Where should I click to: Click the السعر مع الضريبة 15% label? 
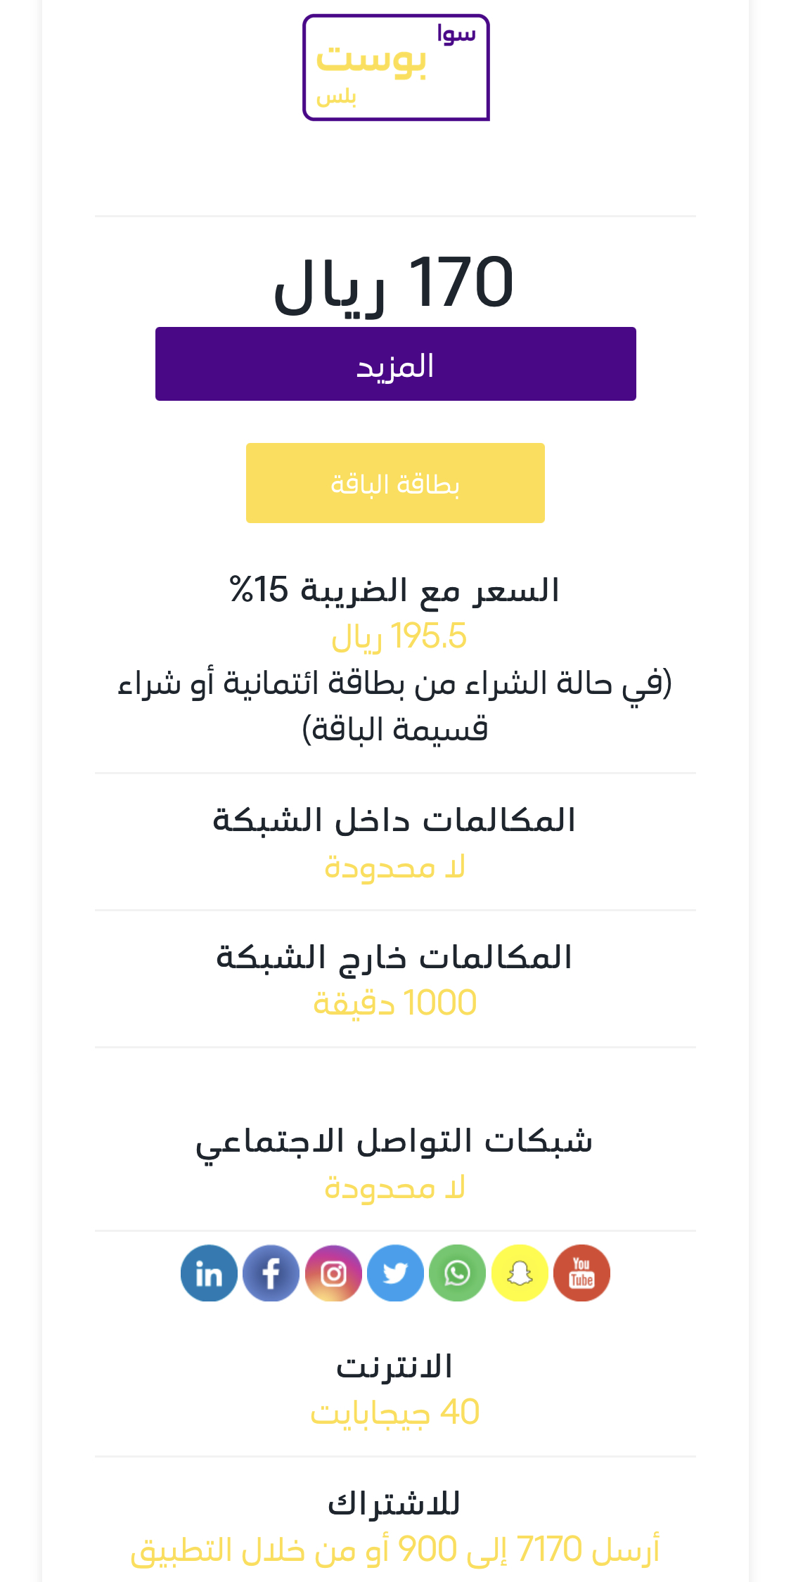pyautogui.click(x=394, y=590)
